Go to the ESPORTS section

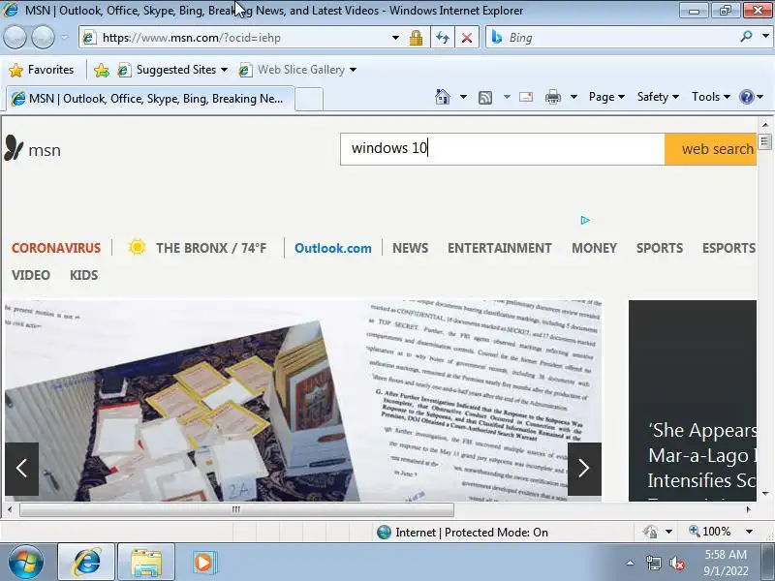pos(729,248)
